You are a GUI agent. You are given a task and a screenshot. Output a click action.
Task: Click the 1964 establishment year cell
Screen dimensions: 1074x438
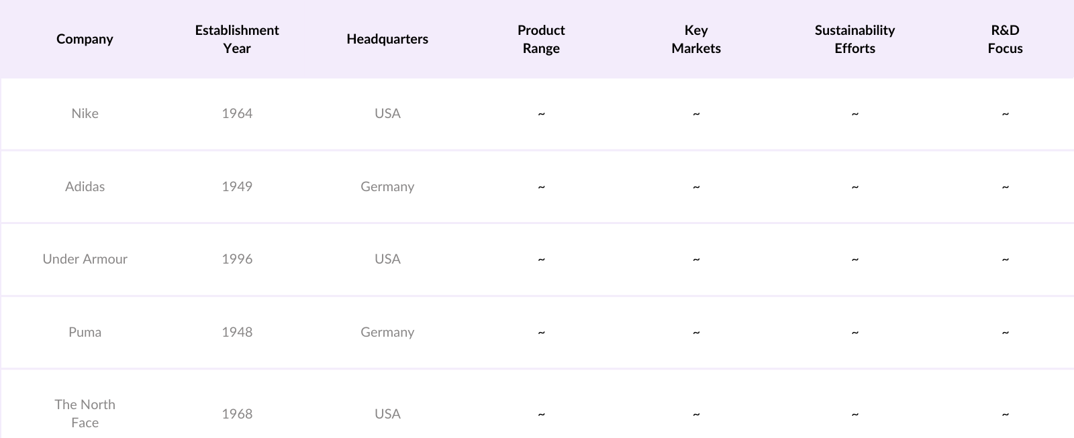click(x=237, y=113)
